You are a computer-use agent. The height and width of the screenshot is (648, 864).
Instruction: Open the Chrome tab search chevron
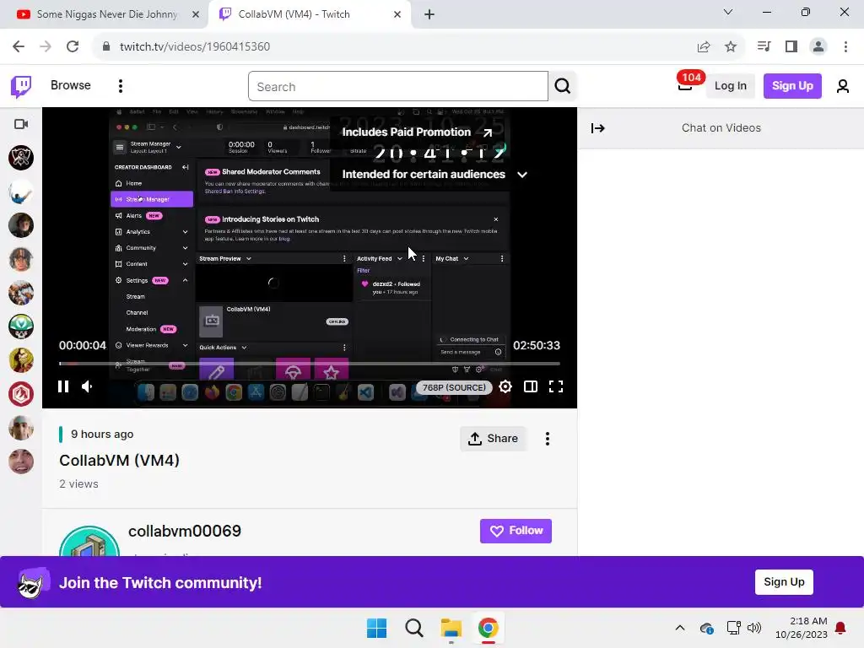pyautogui.click(x=727, y=12)
